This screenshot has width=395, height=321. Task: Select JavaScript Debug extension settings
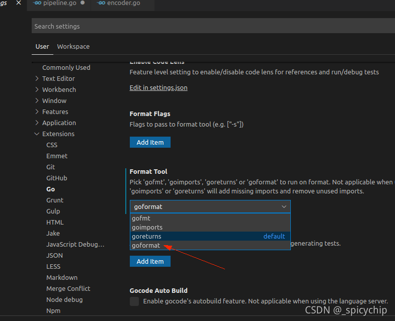[75, 245]
